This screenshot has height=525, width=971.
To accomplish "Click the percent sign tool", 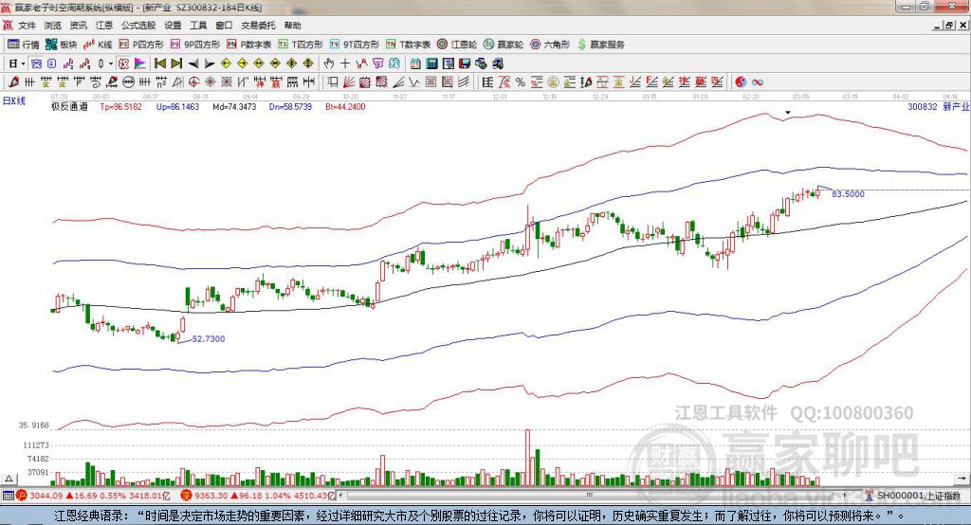I will (x=521, y=81).
